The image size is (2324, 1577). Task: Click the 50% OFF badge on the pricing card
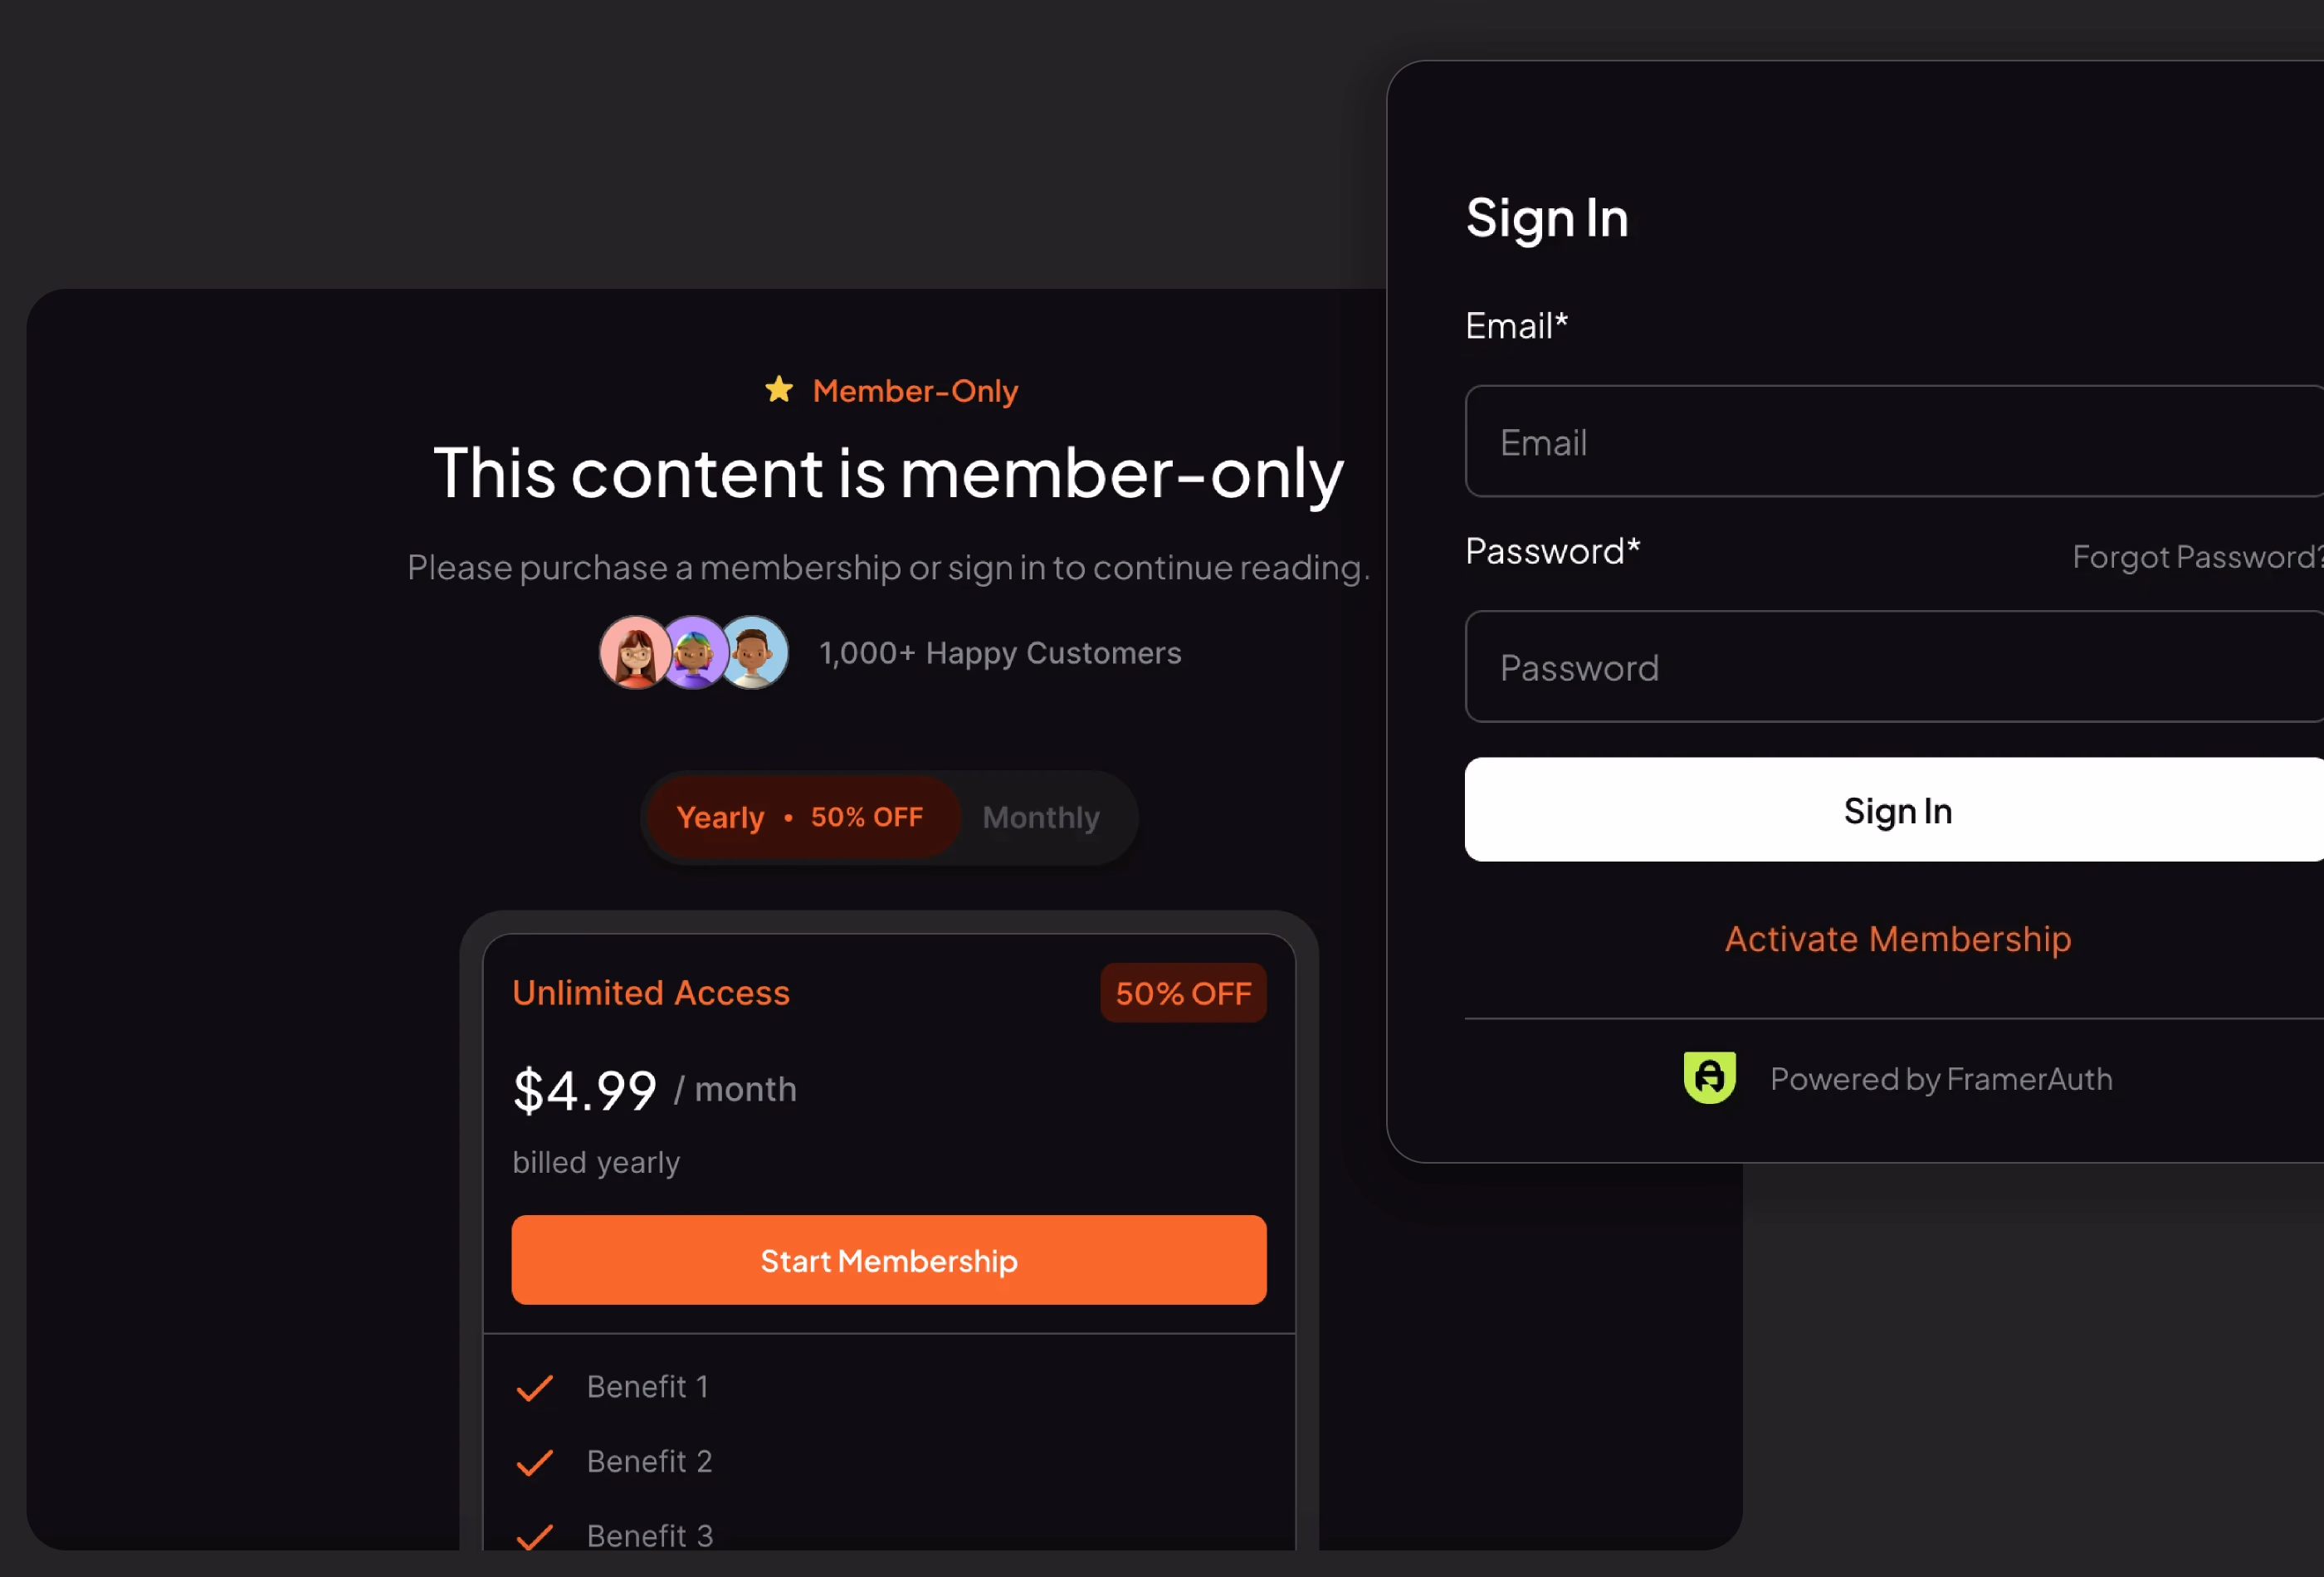pos(1183,993)
